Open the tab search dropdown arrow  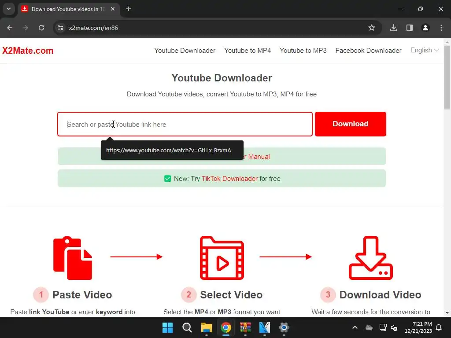pos(9,9)
